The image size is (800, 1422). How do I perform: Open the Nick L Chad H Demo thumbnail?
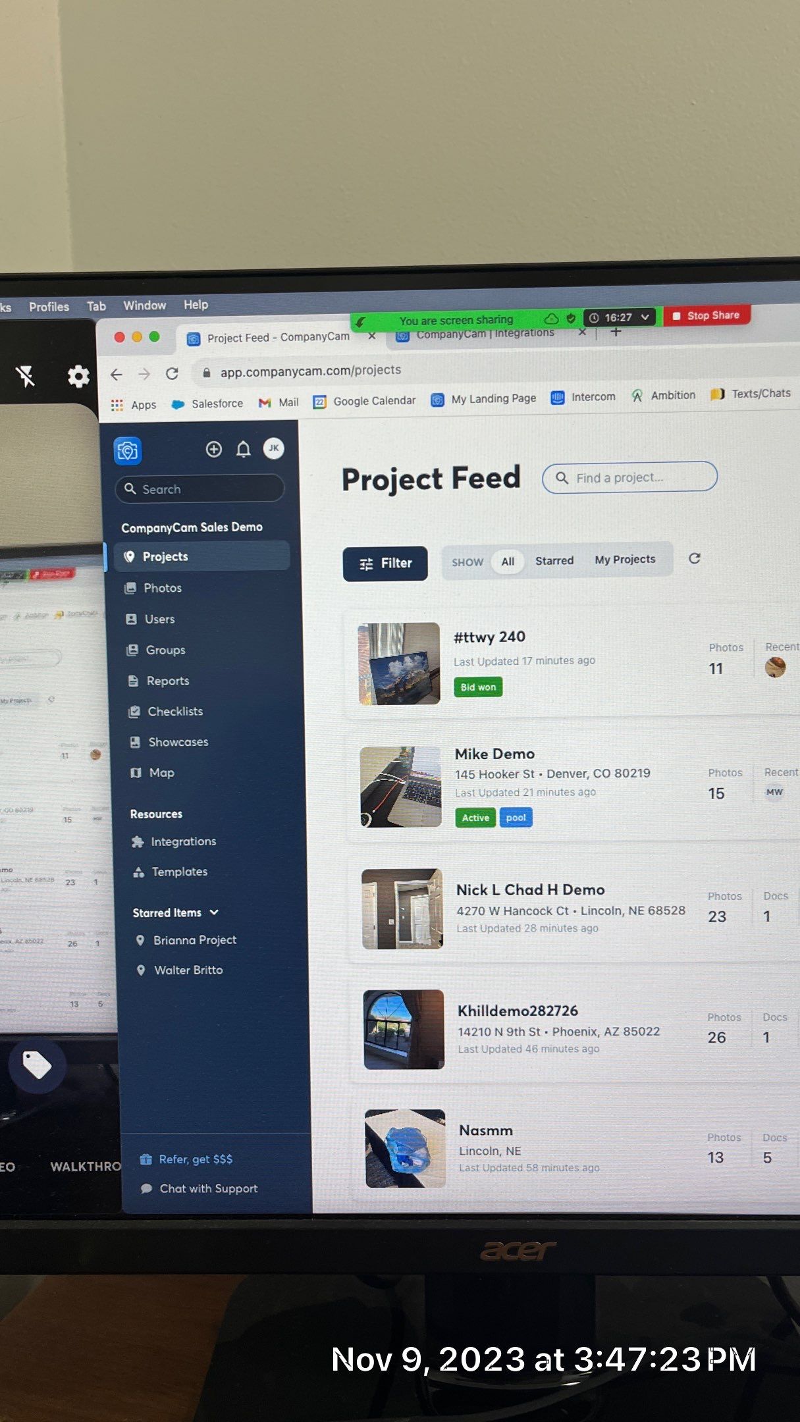coord(402,909)
